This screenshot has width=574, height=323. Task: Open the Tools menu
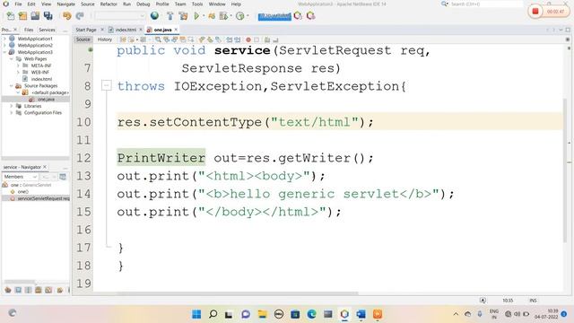(x=197, y=4)
